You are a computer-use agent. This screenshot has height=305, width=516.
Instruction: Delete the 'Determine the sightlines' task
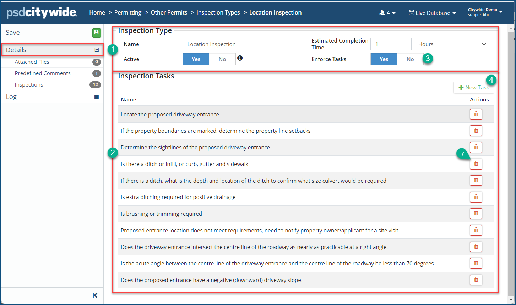[x=476, y=147]
